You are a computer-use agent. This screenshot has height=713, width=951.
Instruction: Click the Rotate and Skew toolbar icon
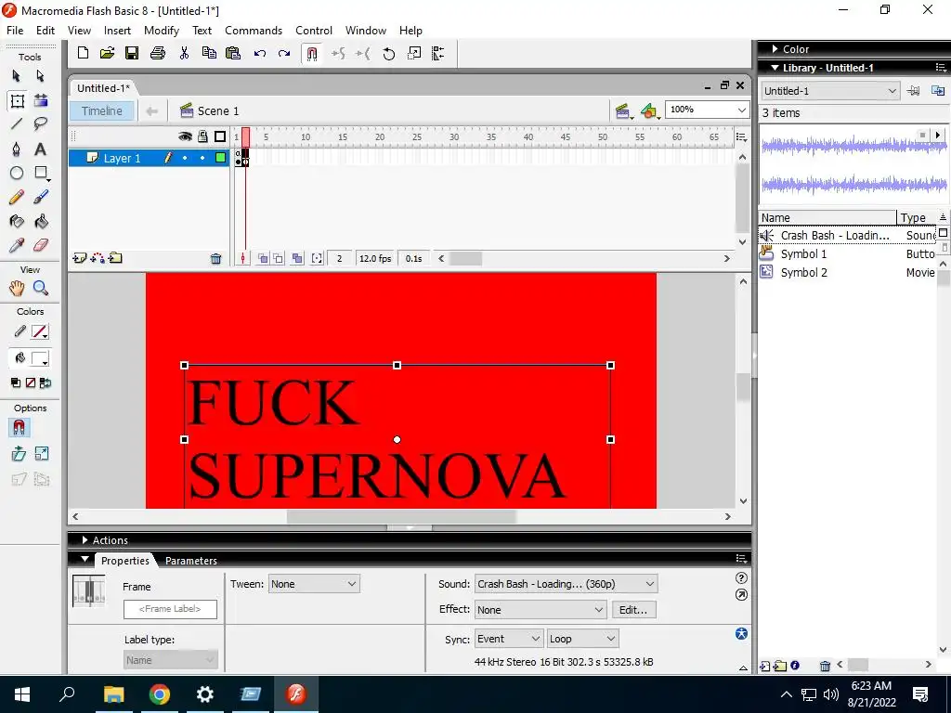[389, 54]
